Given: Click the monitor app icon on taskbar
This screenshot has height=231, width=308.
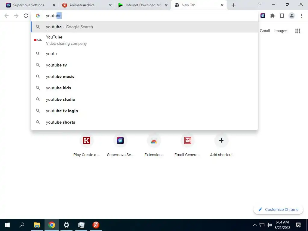Looking at the screenshot, I should [x=81, y=225].
